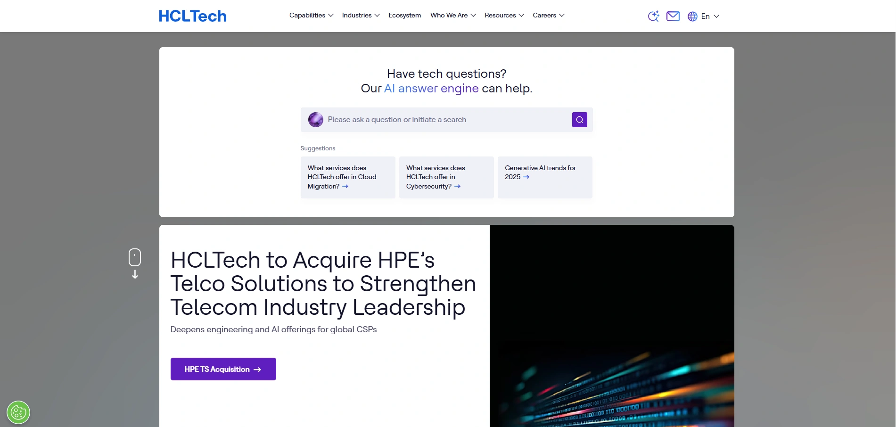Open the Ecosystem page
Viewport: 896px width, 427px height.
tap(405, 16)
